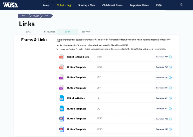Go to Important Dates in navigation
The image size is (193, 137).
tap(139, 5)
